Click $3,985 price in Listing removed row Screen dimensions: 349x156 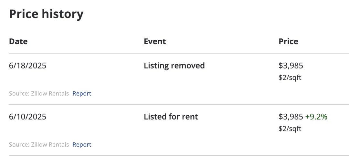291,66
